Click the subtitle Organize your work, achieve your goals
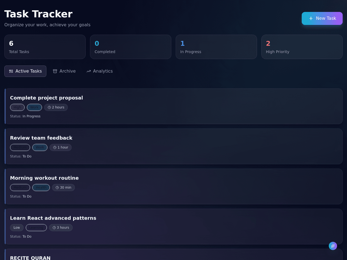The image size is (347, 260). coord(47,25)
